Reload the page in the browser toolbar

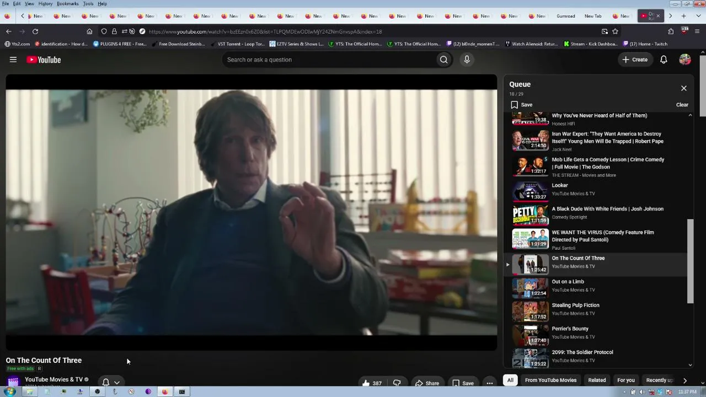tap(35, 31)
